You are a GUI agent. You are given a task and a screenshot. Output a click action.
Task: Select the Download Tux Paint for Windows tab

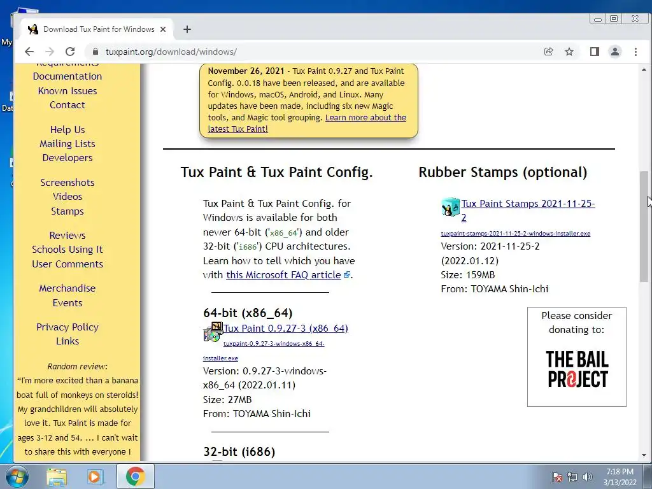pyautogui.click(x=97, y=29)
